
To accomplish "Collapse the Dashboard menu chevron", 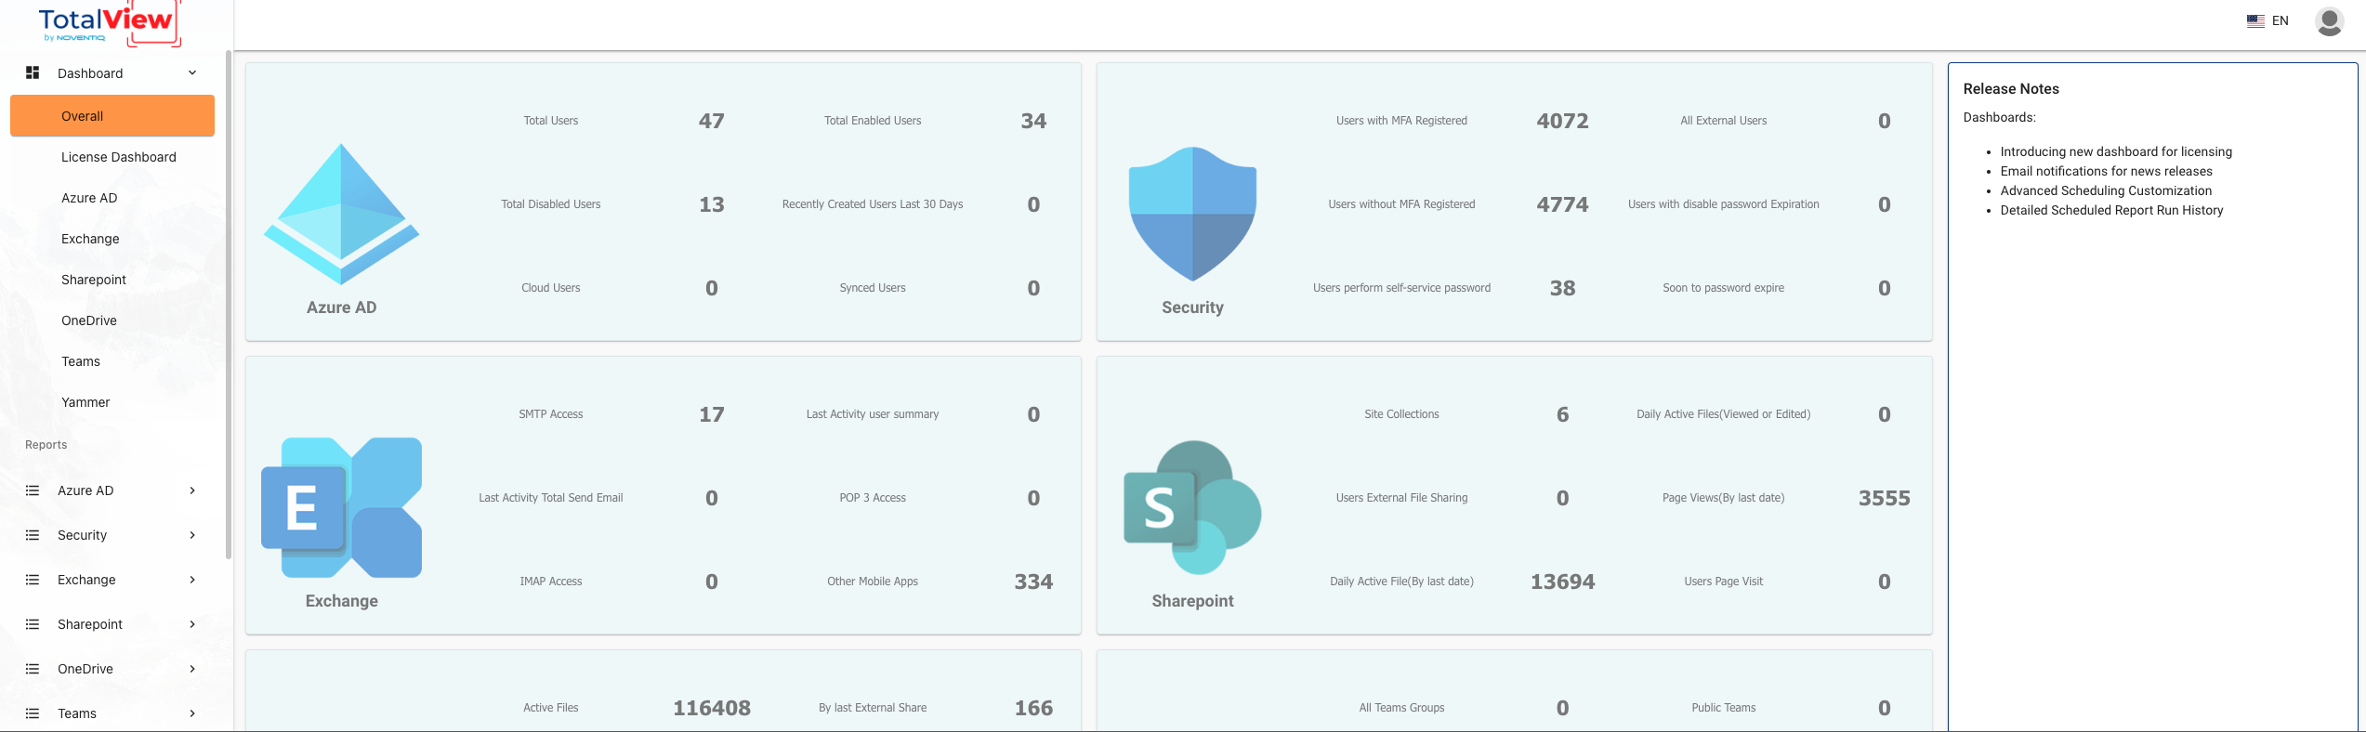I will [192, 72].
